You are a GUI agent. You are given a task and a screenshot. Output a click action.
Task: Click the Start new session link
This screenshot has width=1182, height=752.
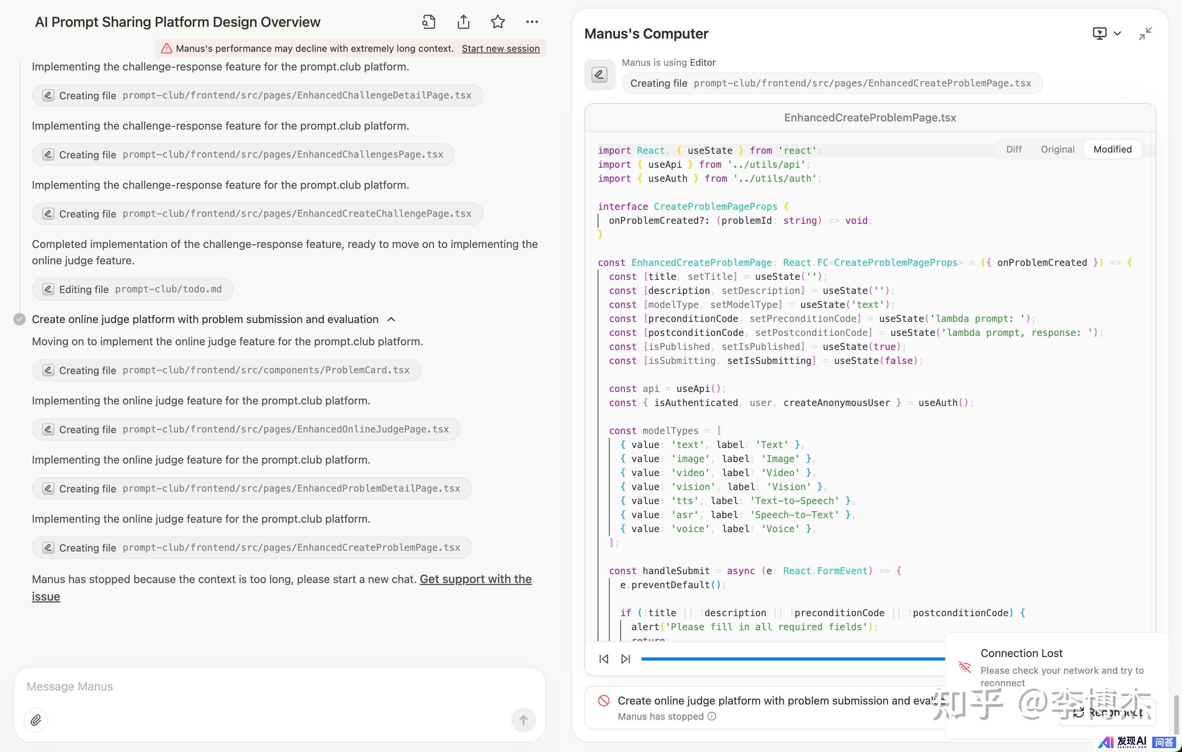[500, 48]
